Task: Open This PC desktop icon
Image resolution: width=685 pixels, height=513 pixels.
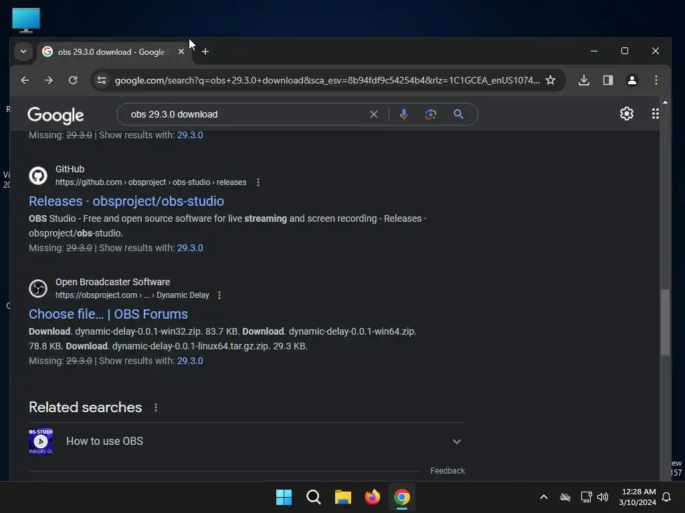Action: 26,20
